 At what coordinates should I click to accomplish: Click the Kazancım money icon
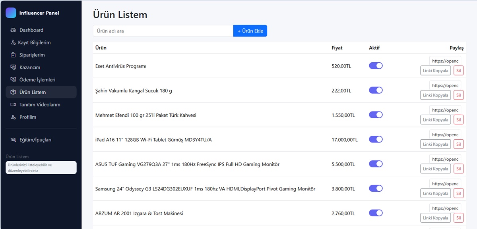pos(13,67)
